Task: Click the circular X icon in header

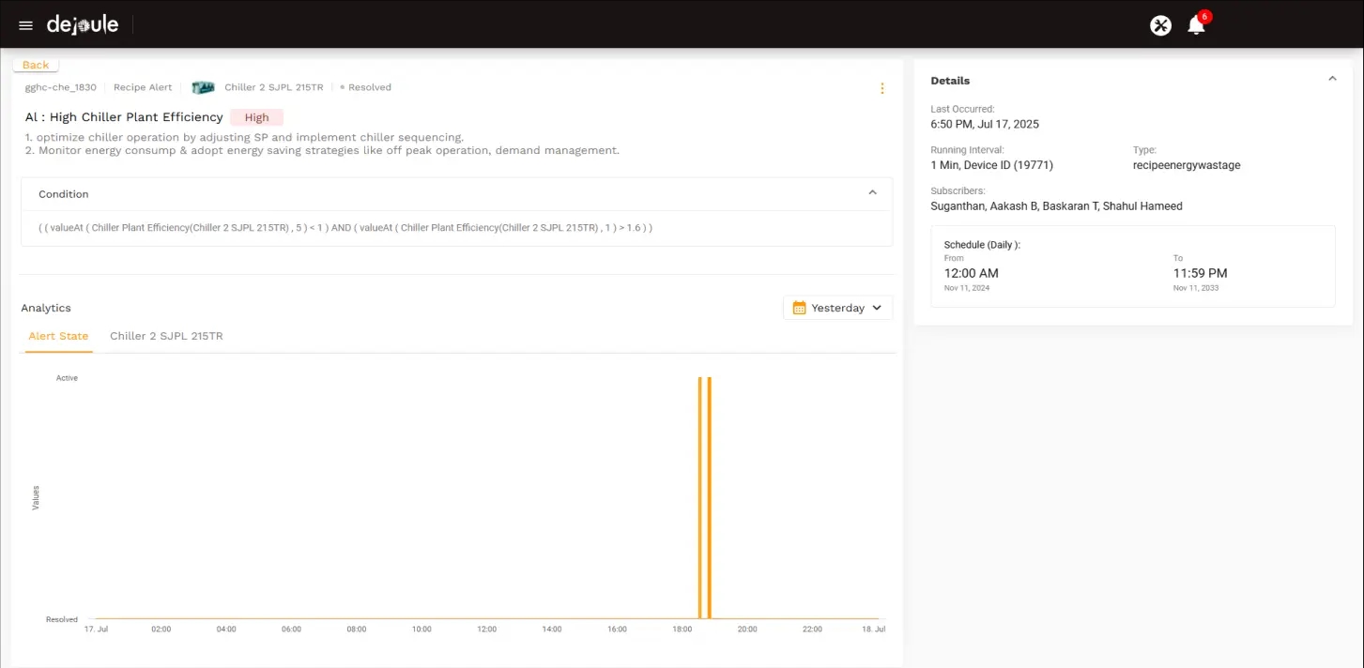Action: pos(1160,25)
